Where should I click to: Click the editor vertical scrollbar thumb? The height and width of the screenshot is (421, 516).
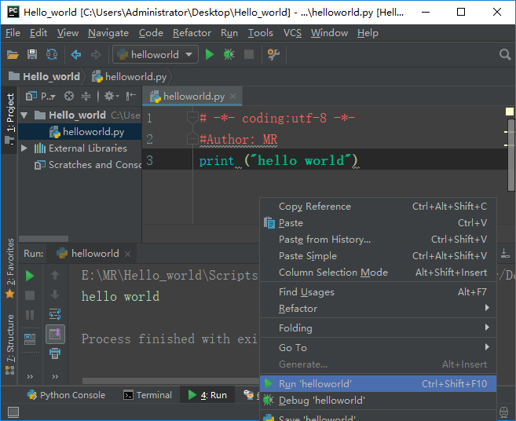[511, 155]
